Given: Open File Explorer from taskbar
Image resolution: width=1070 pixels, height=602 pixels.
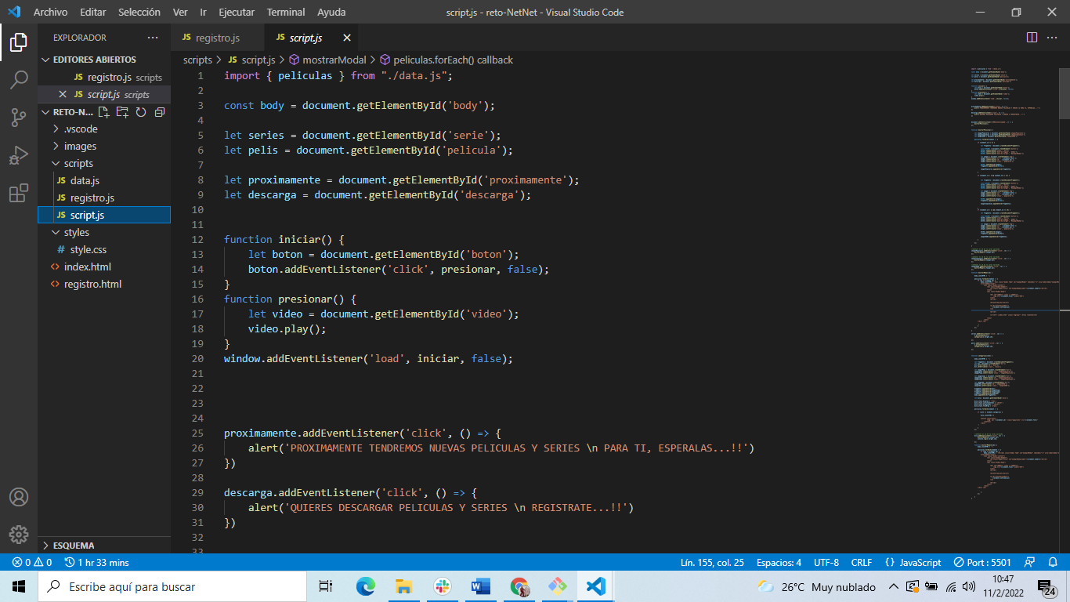Looking at the screenshot, I should click(x=403, y=586).
